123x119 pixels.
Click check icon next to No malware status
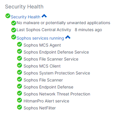coord(14,23)
